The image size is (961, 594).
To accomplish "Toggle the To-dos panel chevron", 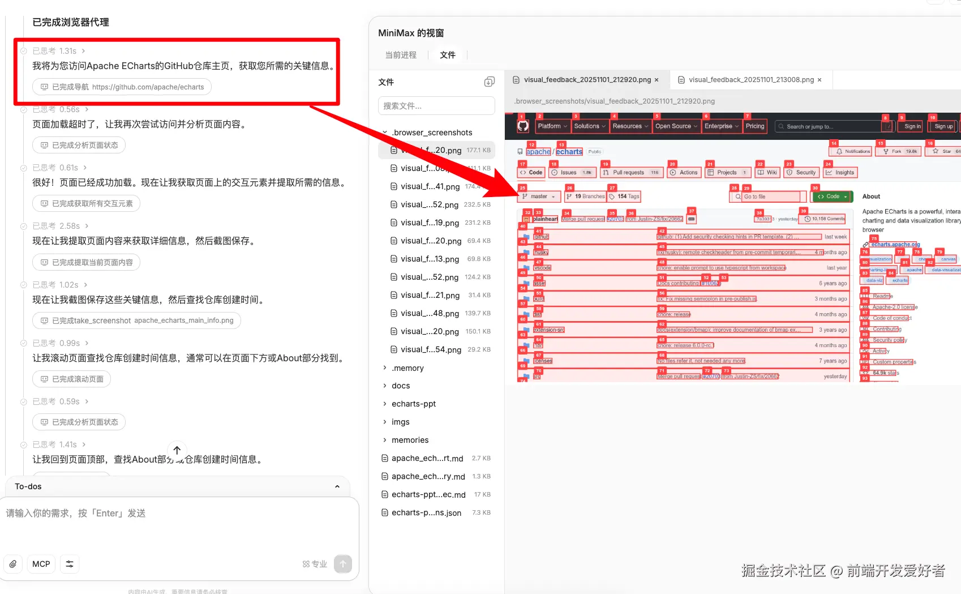I will [x=337, y=486].
